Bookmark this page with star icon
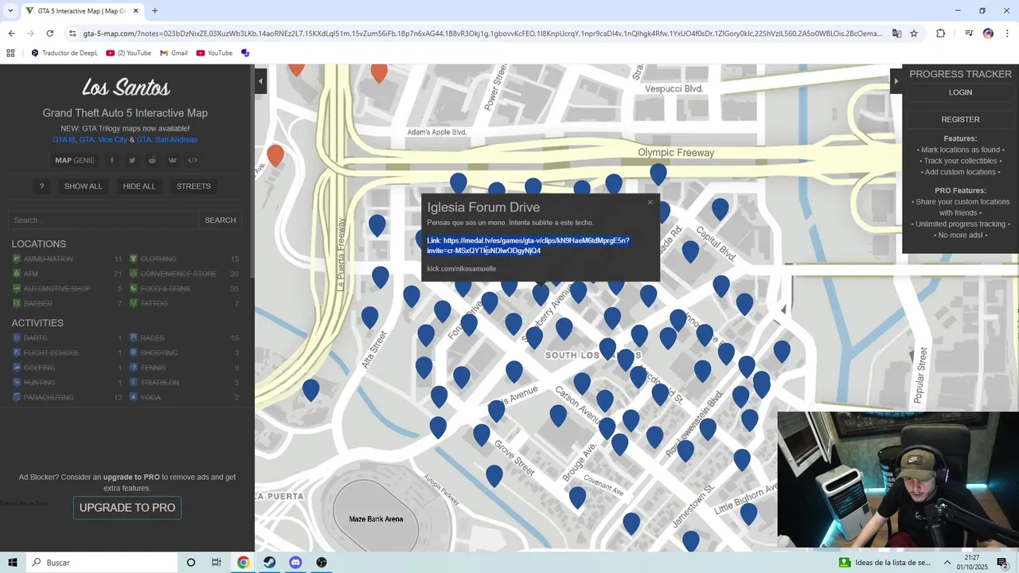1019x573 pixels. 914,33
